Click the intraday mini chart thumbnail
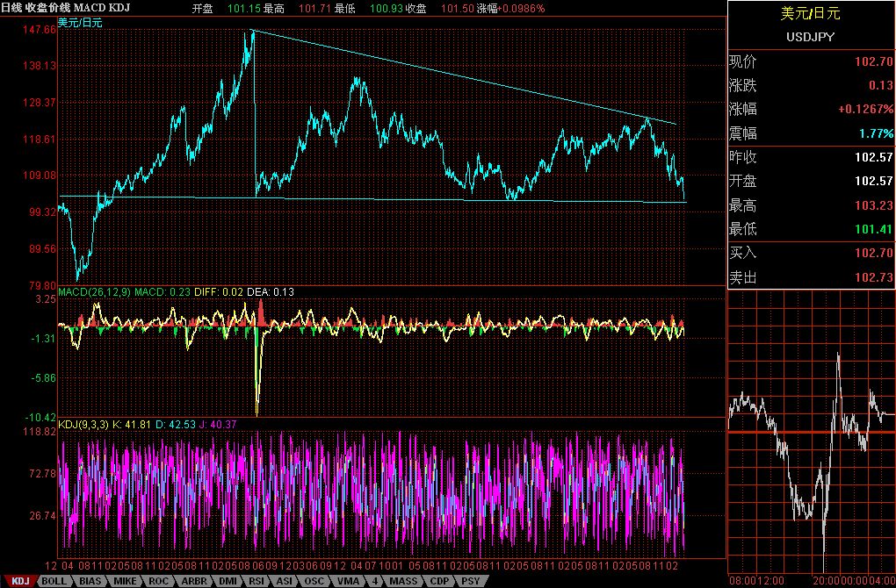This screenshot has width=896, height=588. coord(811,434)
